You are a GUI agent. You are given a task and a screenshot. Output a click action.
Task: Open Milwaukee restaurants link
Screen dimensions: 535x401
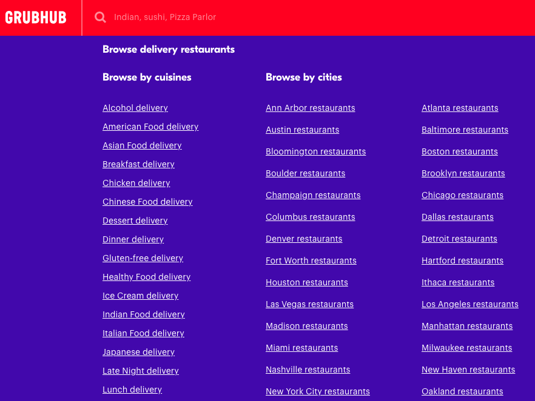466,348
